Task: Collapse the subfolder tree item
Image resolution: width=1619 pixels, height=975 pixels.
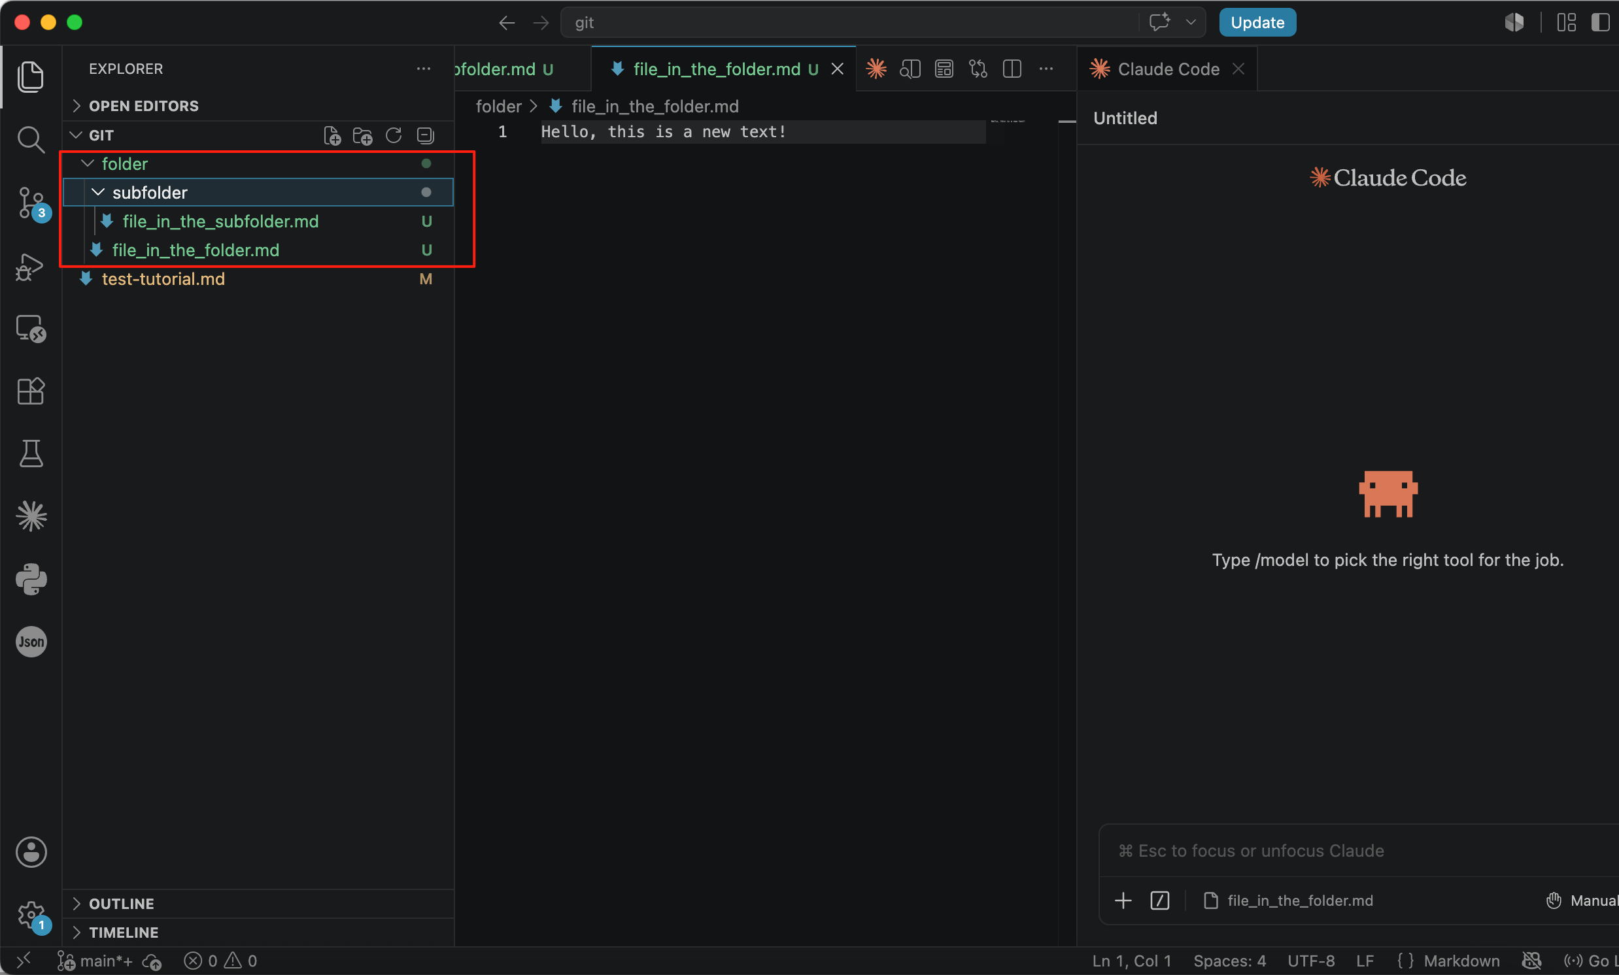Action: (258, 192)
